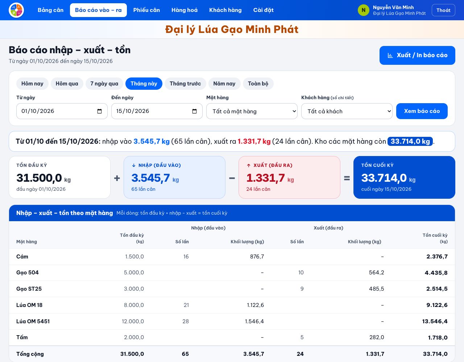Click the up arrow icon beside Xuất (đầu ra)
This screenshot has width=464, height=362.
click(x=249, y=165)
